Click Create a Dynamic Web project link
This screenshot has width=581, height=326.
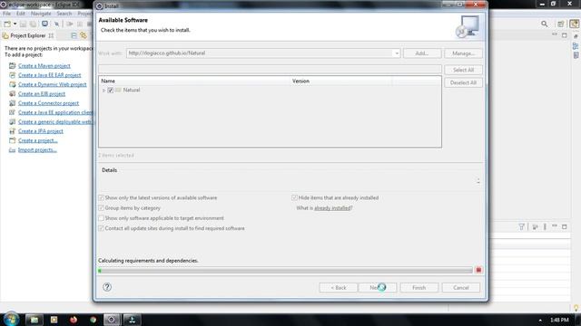[x=53, y=84]
